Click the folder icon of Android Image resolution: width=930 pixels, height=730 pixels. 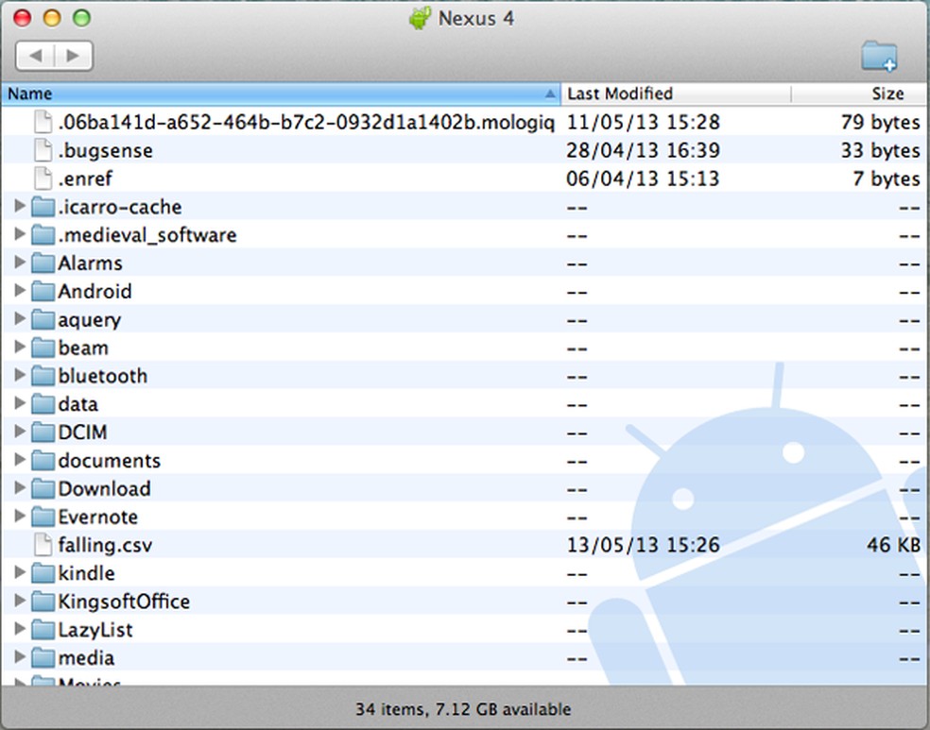pyautogui.click(x=43, y=292)
